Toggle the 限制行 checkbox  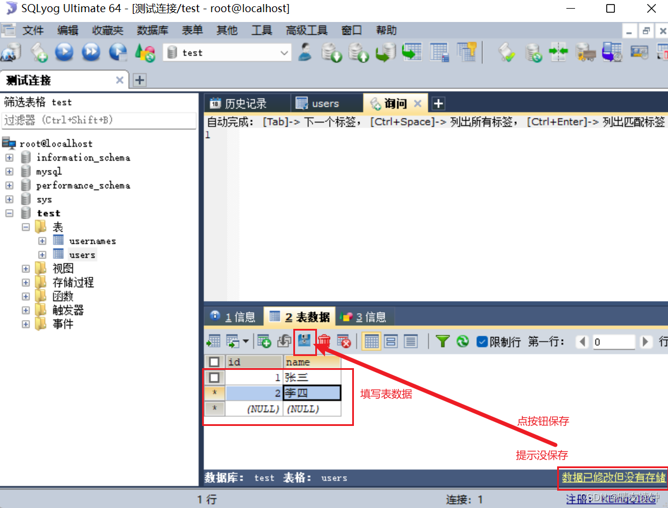482,342
